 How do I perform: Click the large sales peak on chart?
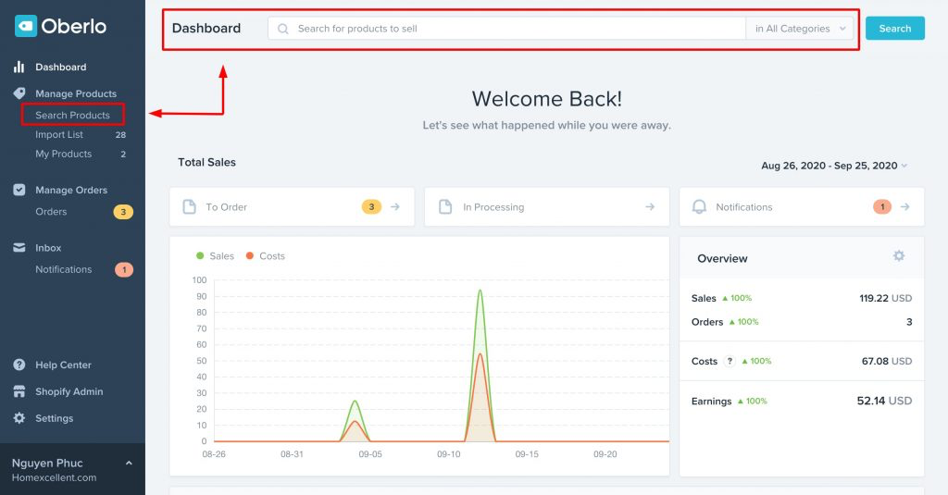click(480, 291)
